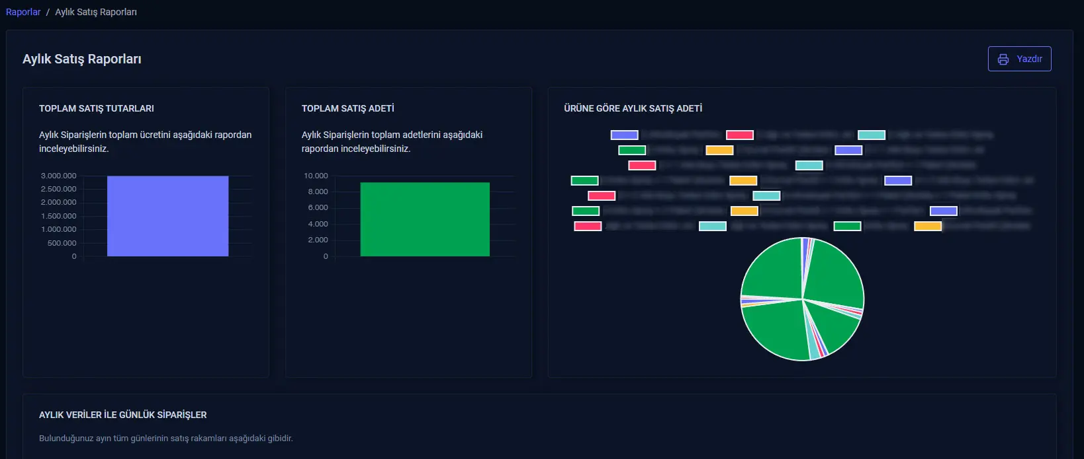Click the printer icon in Yazdır button

click(x=1003, y=59)
